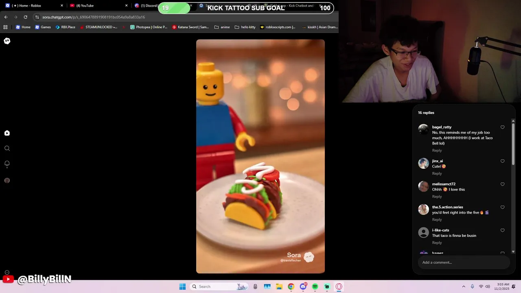The width and height of the screenshot is (521, 293).
Task: Like i-like-cats's comment
Action: click(502, 230)
